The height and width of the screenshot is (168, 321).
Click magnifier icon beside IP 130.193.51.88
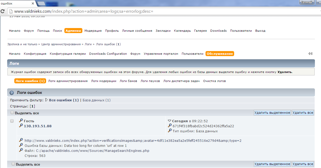click(x=21, y=126)
